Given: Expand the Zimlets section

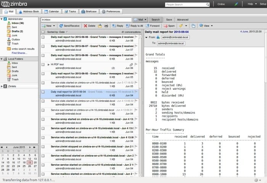Looking at the screenshot, I should (x=2, y=86).
